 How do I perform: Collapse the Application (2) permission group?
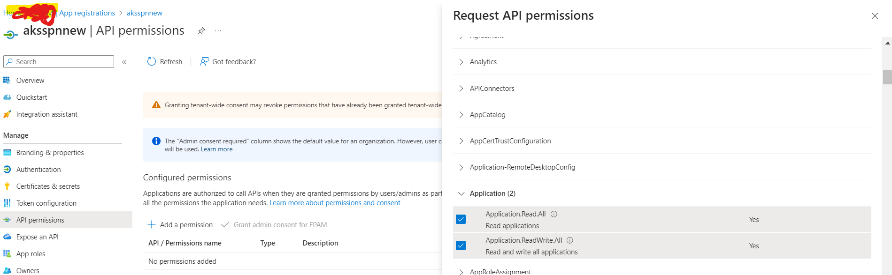461,193
